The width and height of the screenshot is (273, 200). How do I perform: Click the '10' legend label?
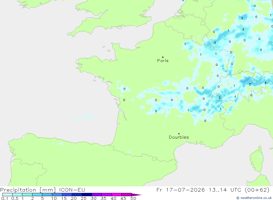(54, 198)
